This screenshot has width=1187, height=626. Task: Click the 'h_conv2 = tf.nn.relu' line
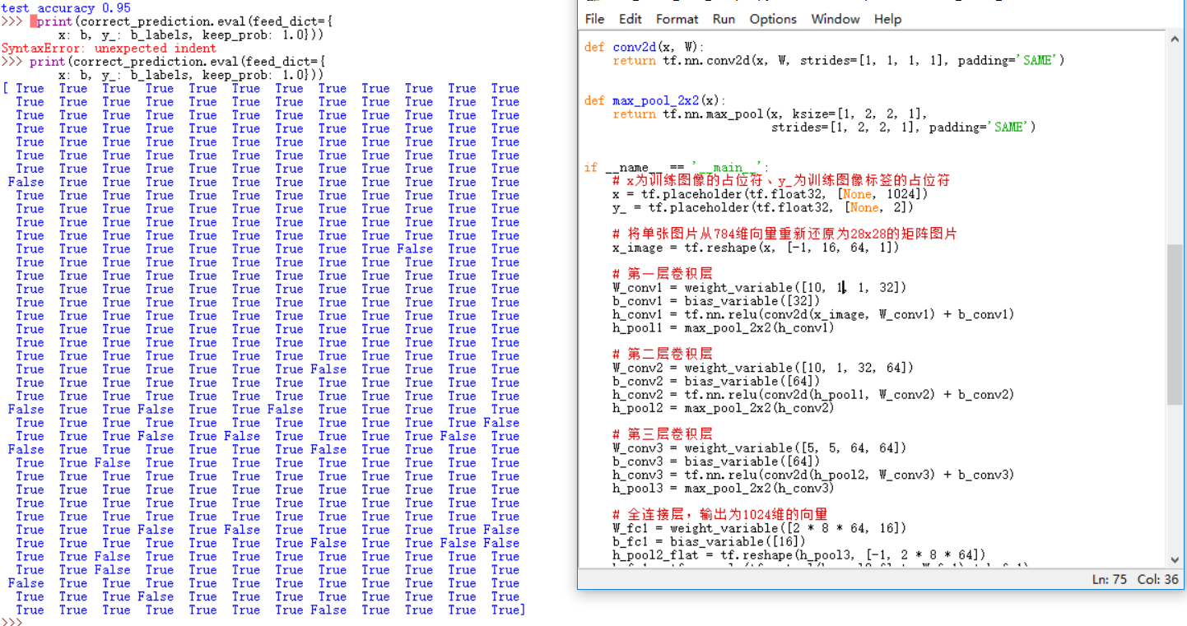point(813,394)
